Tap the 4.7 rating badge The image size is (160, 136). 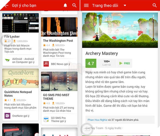click(x=91, y=63)
